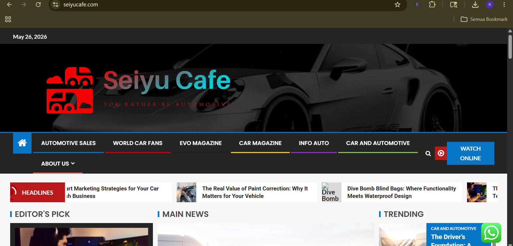Click the browser back arrow

click(x=9, y=5)
